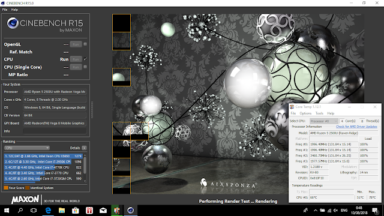Image resolution: width=384 pixels, height=216 pixels.
Task: Click the CPUID value in Core Temp
Action: pos(319,178)
